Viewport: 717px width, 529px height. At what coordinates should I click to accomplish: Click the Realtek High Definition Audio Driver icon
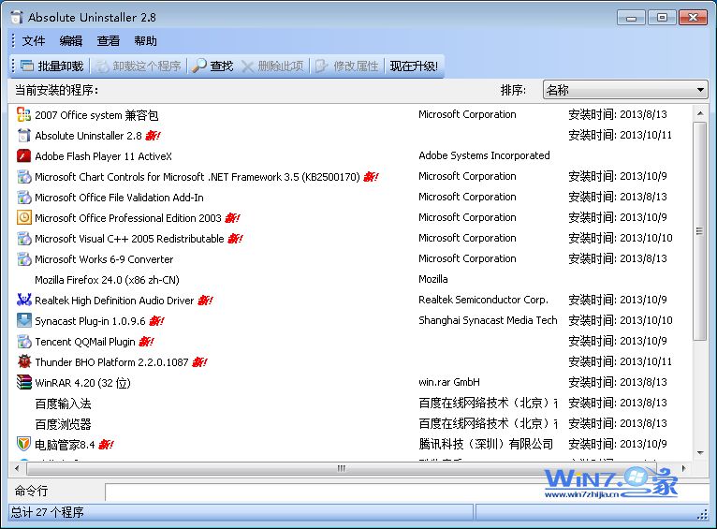coord(23,300)
